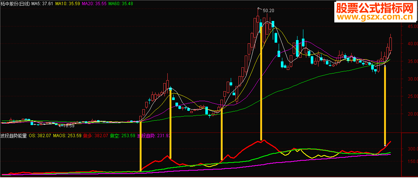The width and height of the screenshot is (418, 178).
Task: Select the OS: 382.07 value
Action: pyautogui.click(x=40, y=136)
